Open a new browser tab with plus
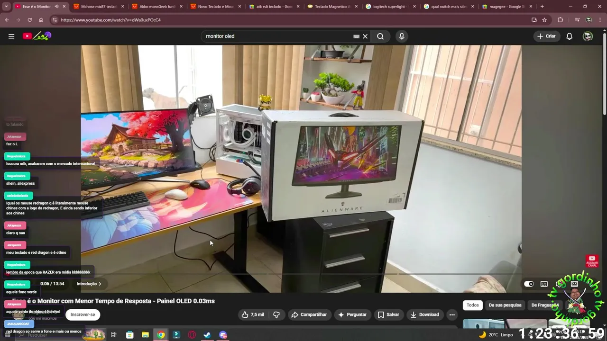This screenshot has width=607, height=341. point(542,7)
